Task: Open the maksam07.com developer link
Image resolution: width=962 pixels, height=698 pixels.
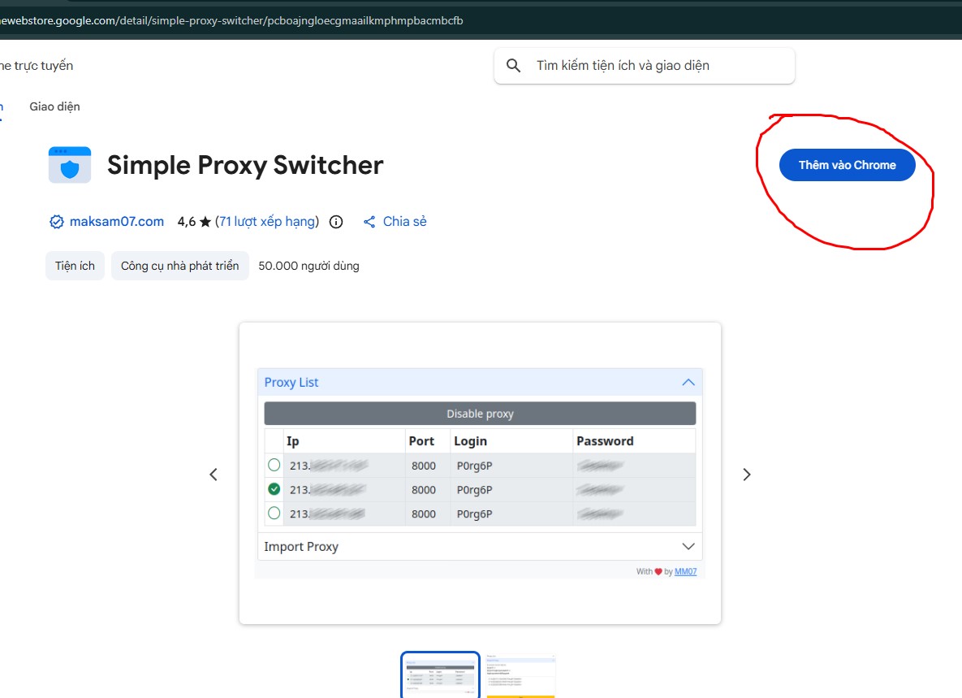Action: (x=117, y=222)
